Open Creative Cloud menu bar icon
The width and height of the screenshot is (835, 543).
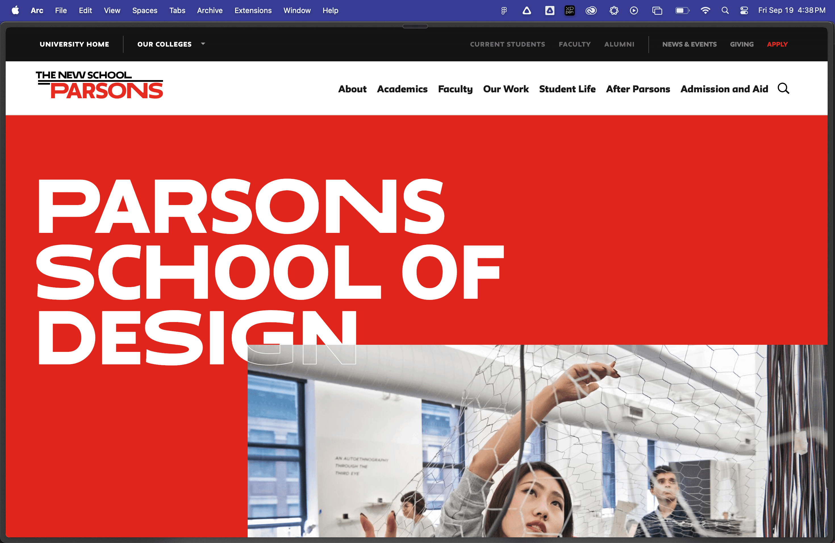[591, 11]
